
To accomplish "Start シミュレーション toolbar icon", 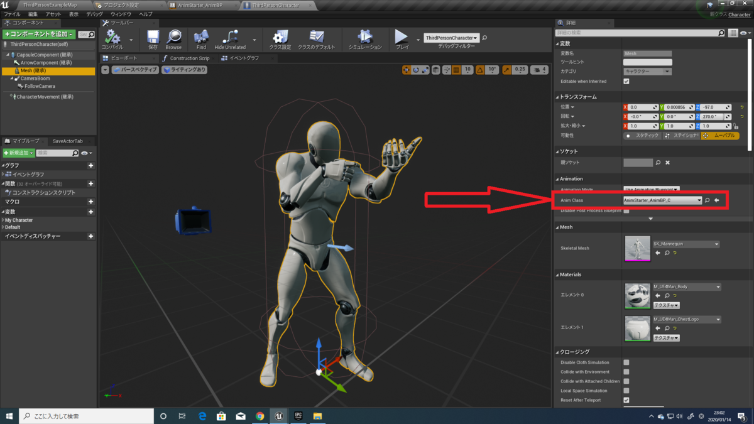I will pyautogui.click(x=365, y=39).
